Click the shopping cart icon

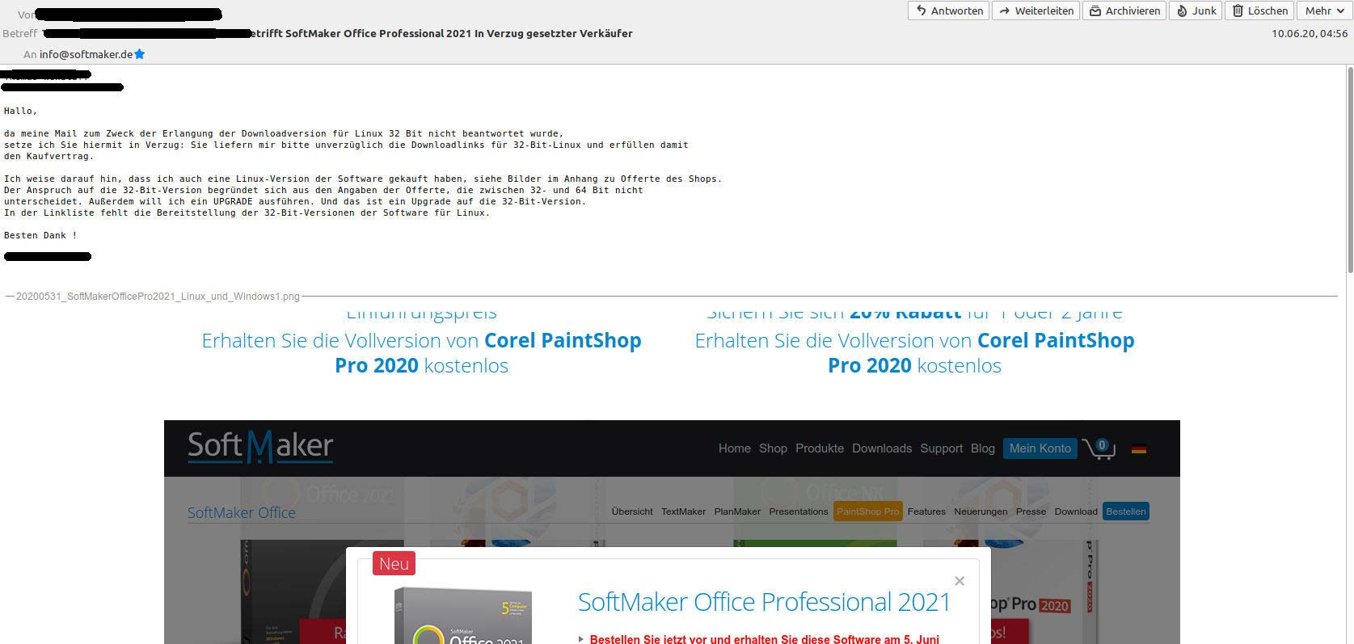coord(1099,448)
